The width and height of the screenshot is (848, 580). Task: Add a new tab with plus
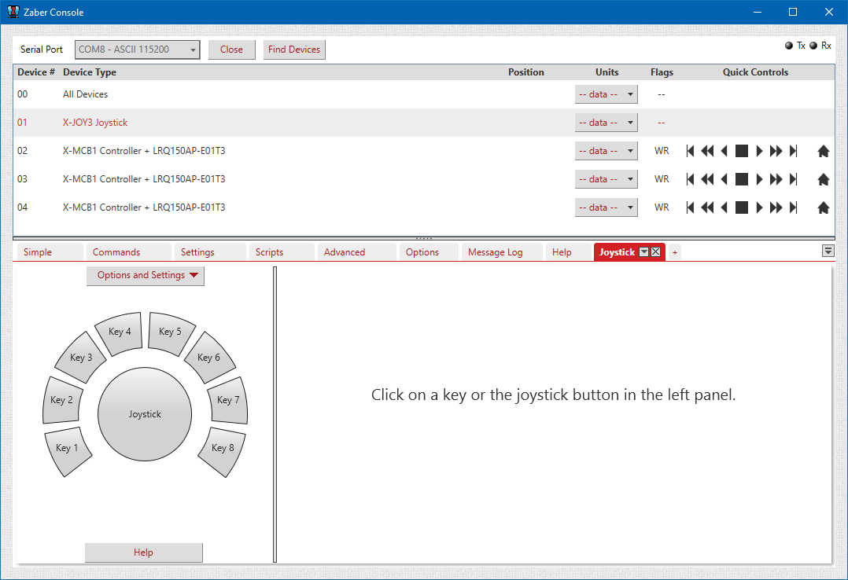click(x=674, y=252)
